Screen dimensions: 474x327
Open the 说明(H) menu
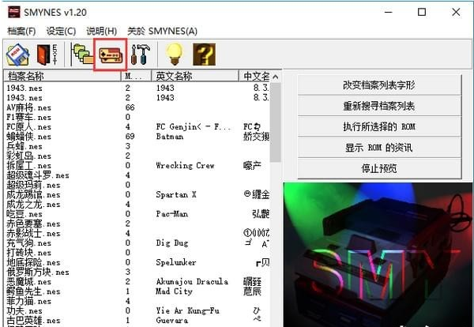102,31
